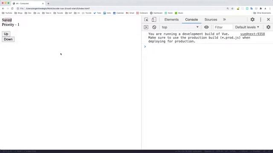Open the Gmail bookmark

pyautogui.click(x=130, y=13)
